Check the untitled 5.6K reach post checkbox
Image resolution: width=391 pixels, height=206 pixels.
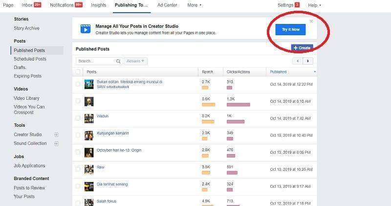point(78,101)
